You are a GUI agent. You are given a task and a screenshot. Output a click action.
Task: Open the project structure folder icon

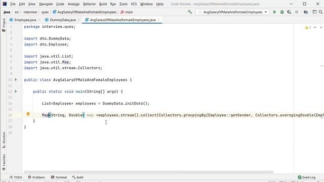[306, 12]
